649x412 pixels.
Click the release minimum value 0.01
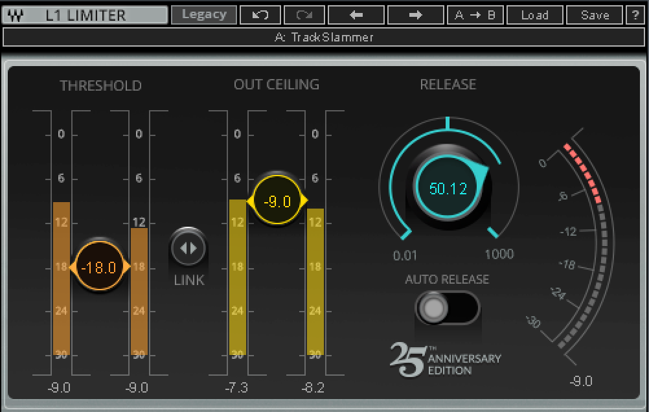point(405,255)
